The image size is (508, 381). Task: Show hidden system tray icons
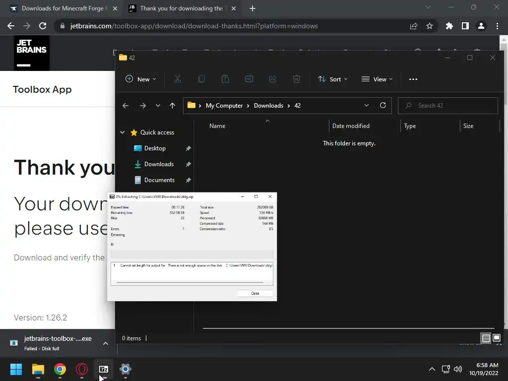(x=432, y=369)
